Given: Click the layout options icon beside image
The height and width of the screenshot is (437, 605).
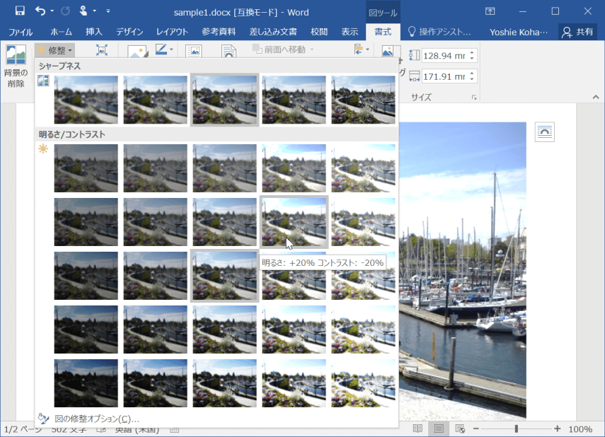Looking at the screenshot, I should pyautogui.click(x=544, y=132).
